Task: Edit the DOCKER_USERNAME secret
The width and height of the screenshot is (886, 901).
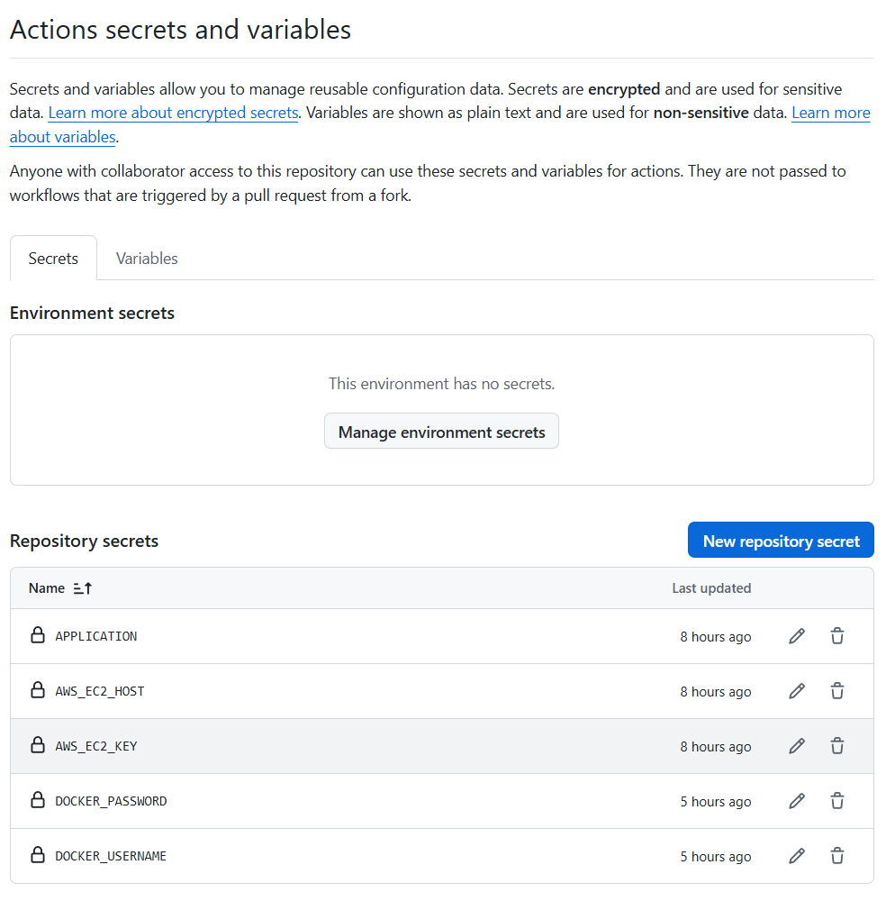Action: click(x=796, y=856)
